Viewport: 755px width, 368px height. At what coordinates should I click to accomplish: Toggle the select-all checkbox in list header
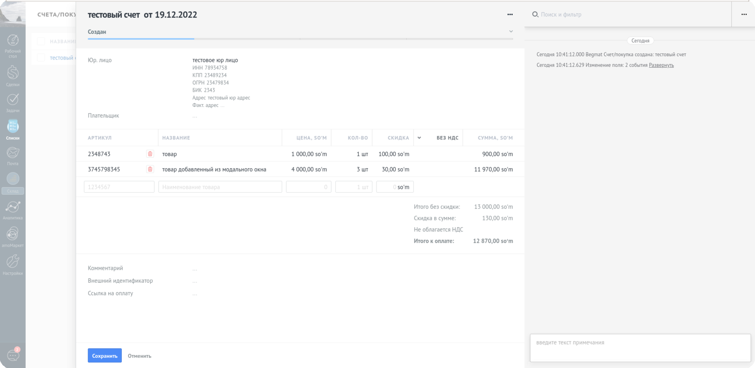coord(41,41)
